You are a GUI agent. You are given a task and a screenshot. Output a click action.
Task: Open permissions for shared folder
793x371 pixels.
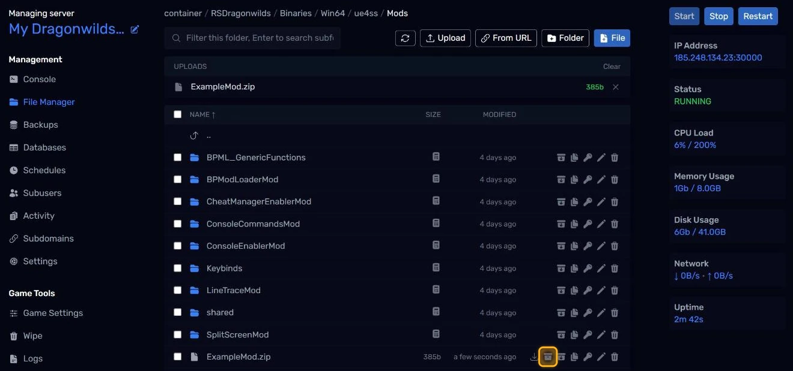coord(588,313)
